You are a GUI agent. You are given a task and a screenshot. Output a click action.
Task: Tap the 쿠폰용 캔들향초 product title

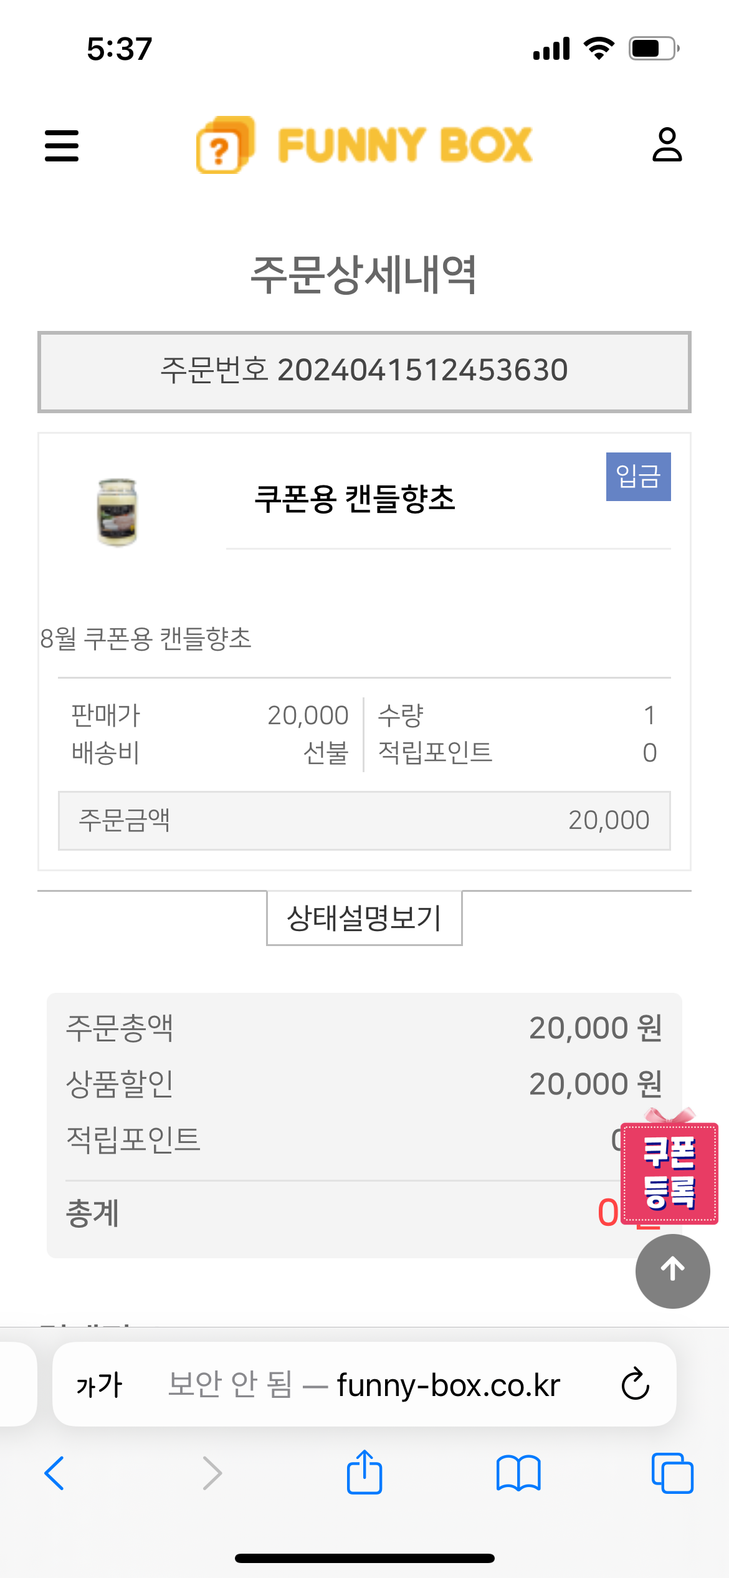pos(355,499)
